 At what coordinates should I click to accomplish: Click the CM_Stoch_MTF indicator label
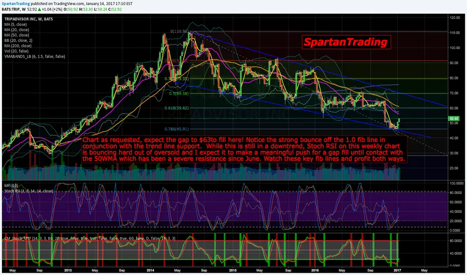pos(90,238)
